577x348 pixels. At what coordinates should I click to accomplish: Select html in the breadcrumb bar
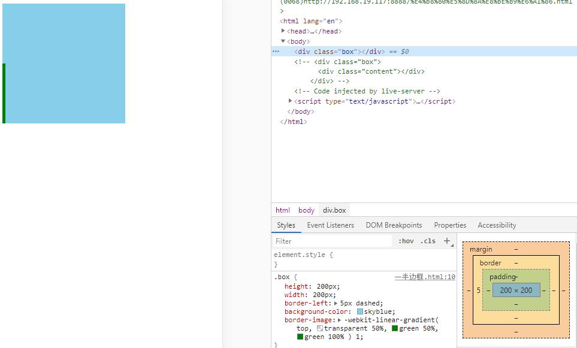(283, 210)
